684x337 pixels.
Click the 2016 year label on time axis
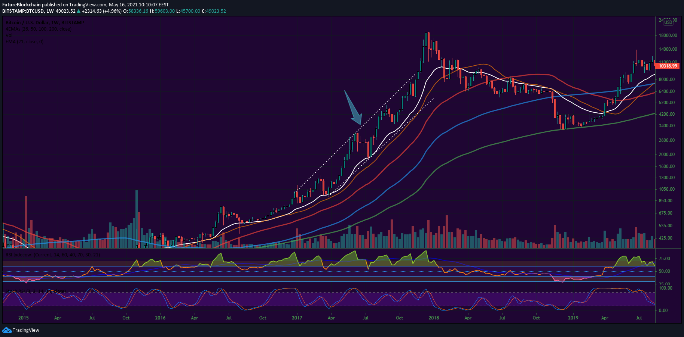coord(160,318)
